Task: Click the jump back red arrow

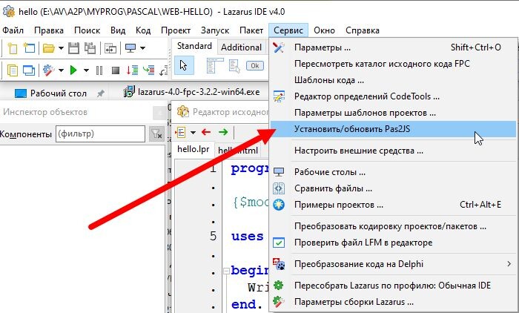Action: tap(206, 133)
